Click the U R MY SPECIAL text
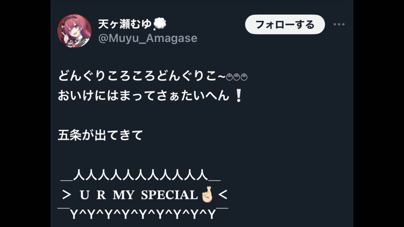The image size is (404, 227). [138, 195]
